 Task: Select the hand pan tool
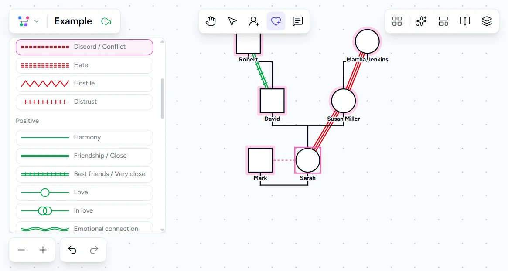tap(211, 21)
